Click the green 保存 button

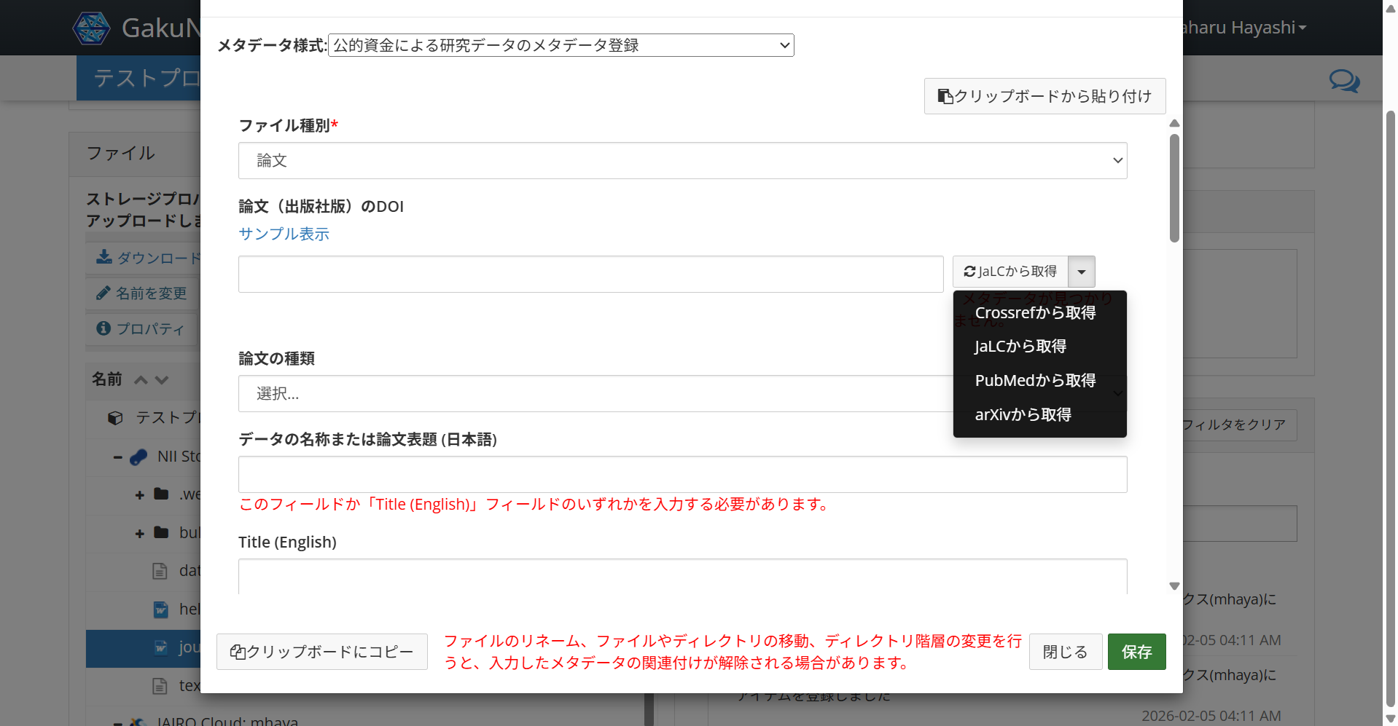(x=1136, y=652)
